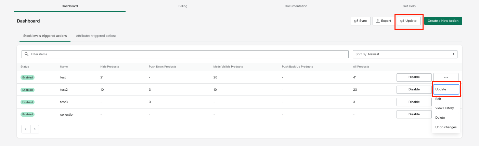Go to previous page using left arrow
479x146 pixels.
(26, 129)
